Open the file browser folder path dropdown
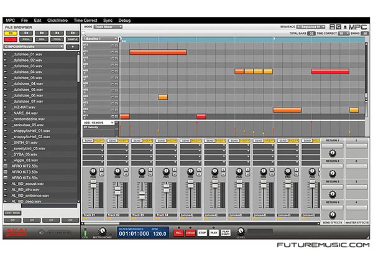Image resolution: width=373 pixels, height=259 pixels. click(34, 47)
